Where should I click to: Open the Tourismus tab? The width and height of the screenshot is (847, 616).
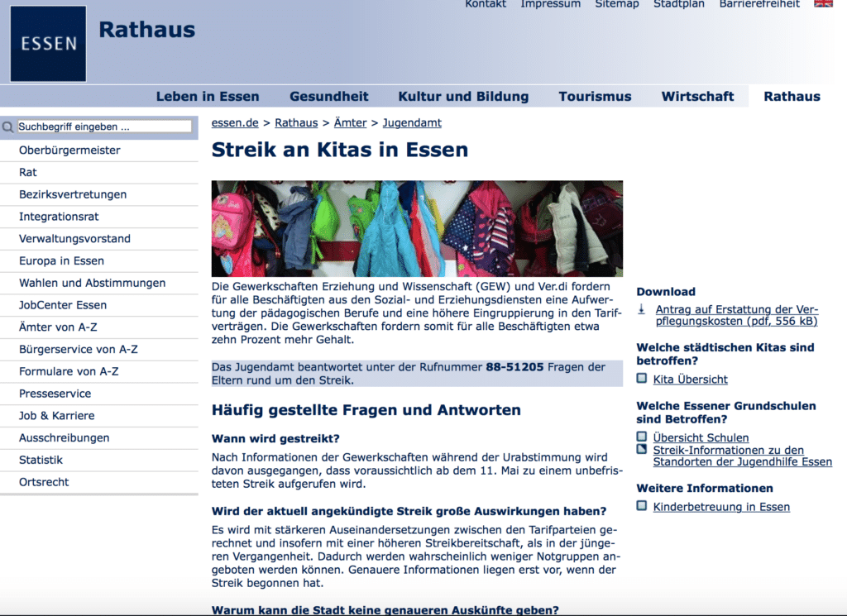(x=595, y=96)
